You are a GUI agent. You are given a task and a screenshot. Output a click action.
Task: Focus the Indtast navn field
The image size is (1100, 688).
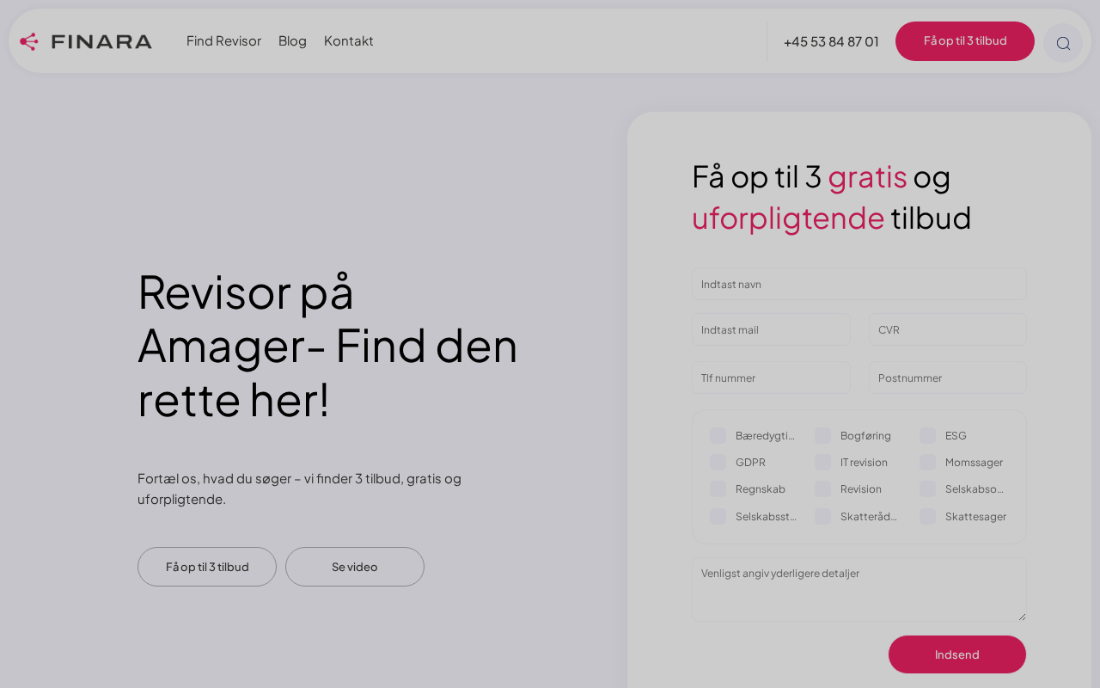tap(859, 284)
